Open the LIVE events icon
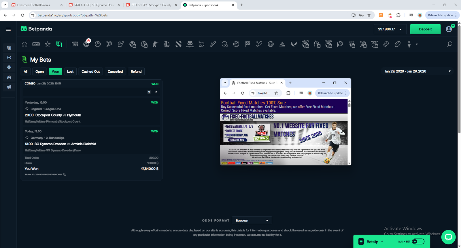Viewport: 461px width, 248px height. click(x=36, y=44)
